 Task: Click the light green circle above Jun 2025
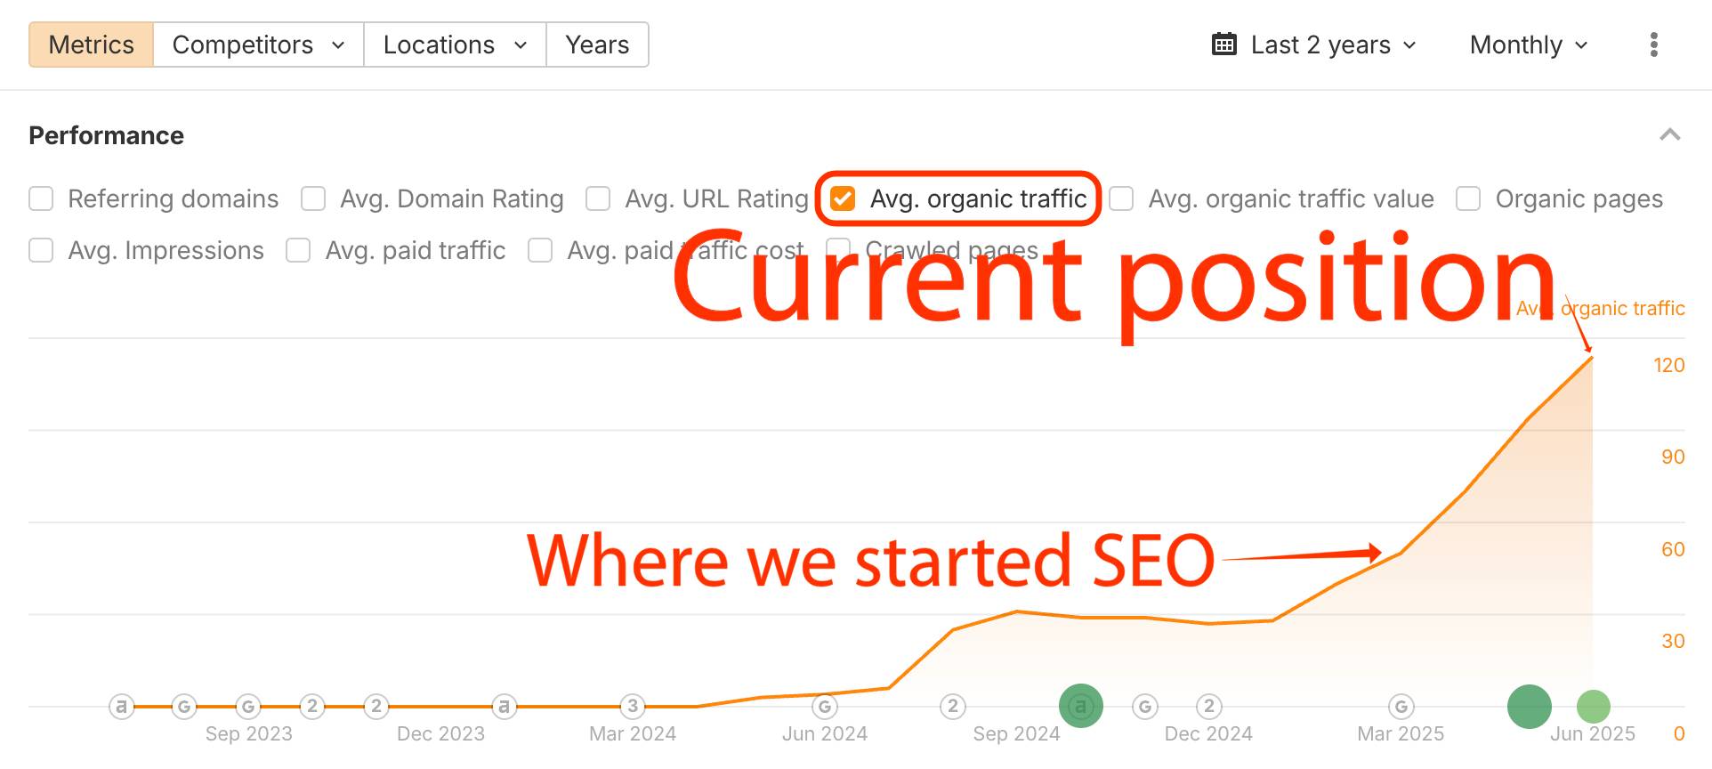point(1593,707)
